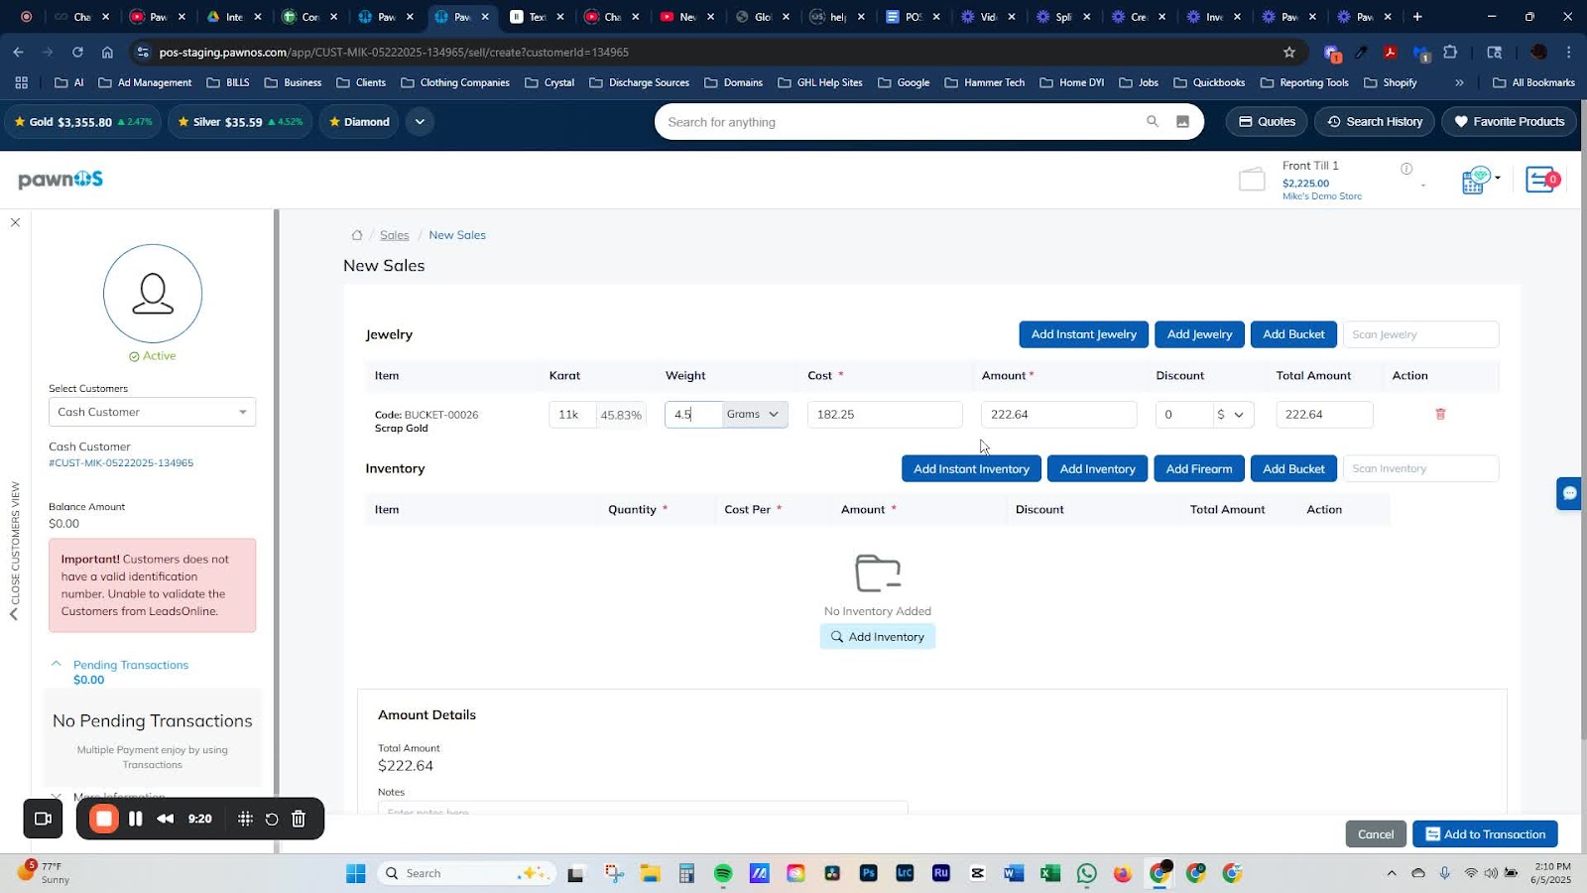This screenshot has height=893, width=1587.
Task: Open Excel from the taskbar
Action: tap(1049, 873)
